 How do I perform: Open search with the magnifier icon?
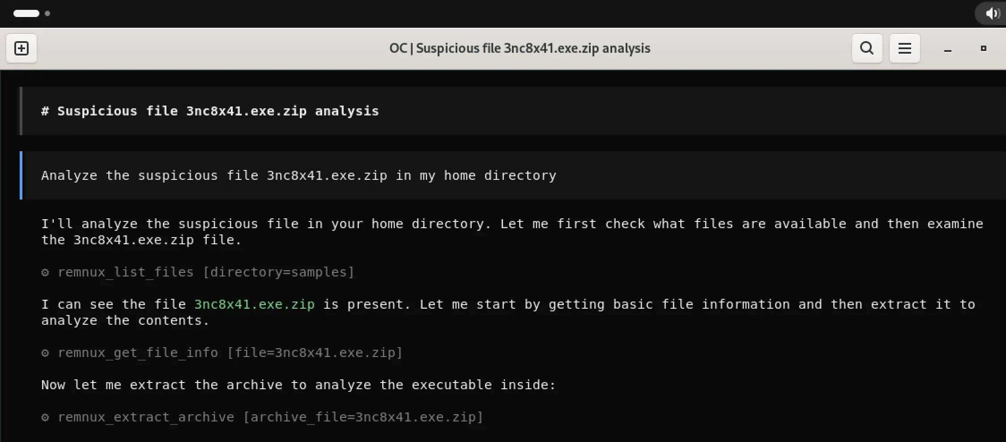click(866, 48)
